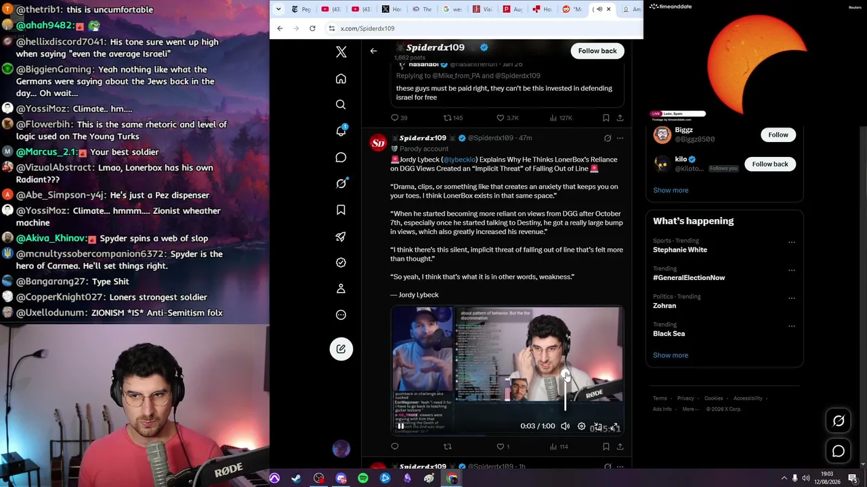Open the Zohran trending topic
The height and width of the screenshot is (487, 867).
point(664,306)
